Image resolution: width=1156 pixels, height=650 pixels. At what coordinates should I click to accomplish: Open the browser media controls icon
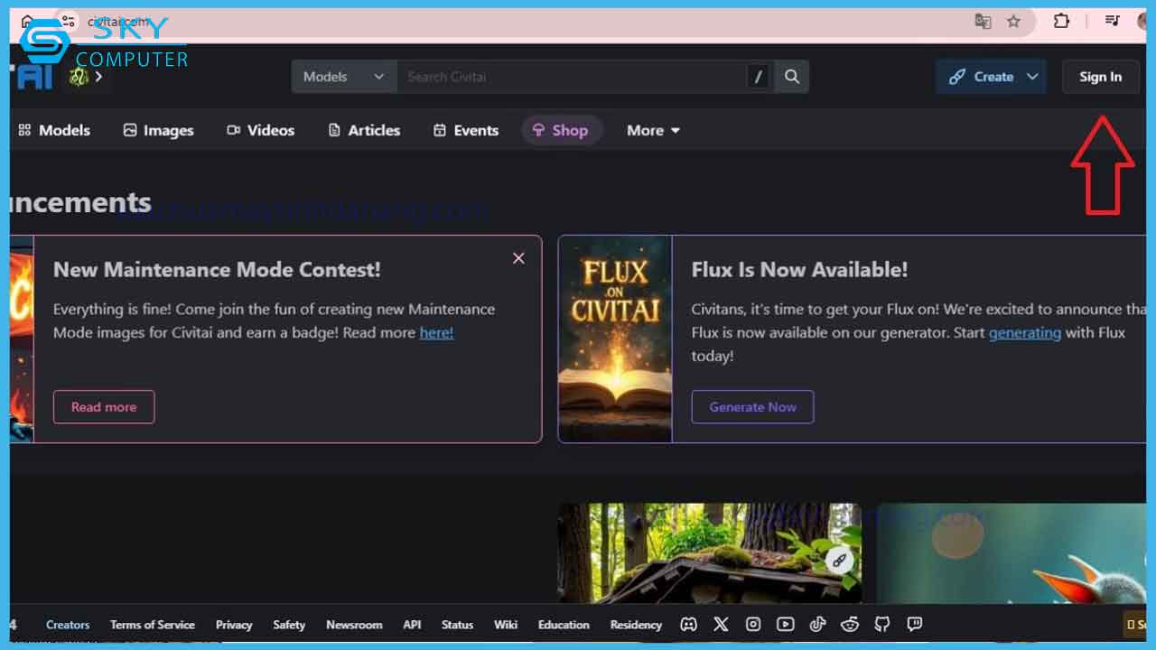tap(1113, 21)
